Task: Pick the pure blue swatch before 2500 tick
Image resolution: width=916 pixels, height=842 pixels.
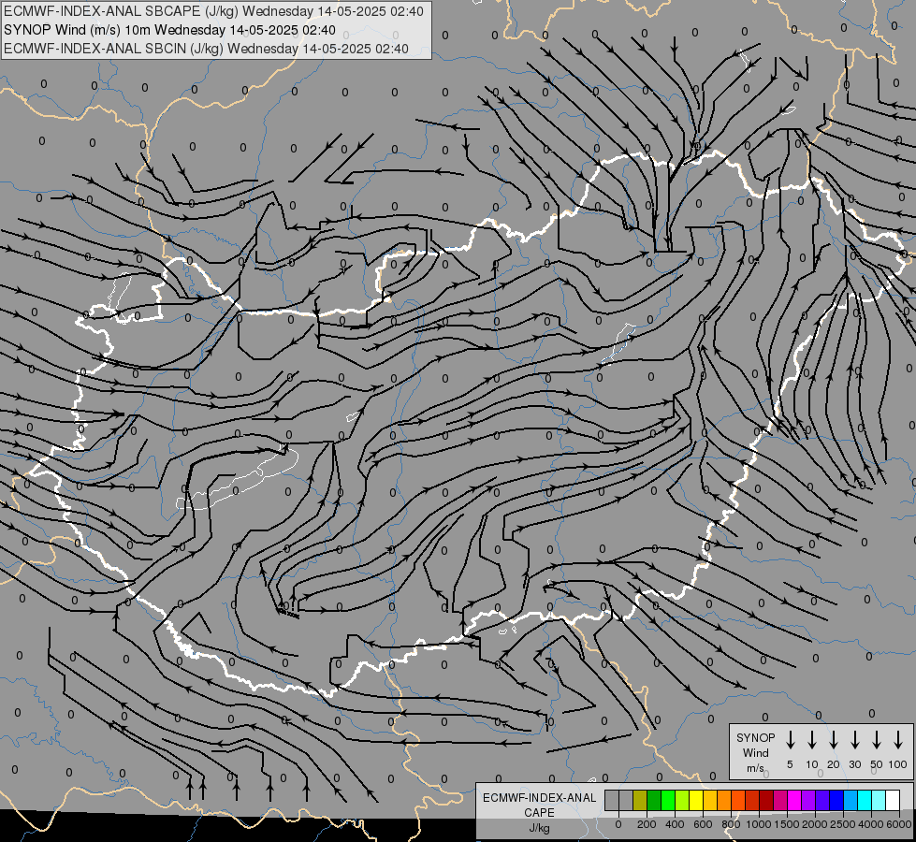Action: pos(837,800)
